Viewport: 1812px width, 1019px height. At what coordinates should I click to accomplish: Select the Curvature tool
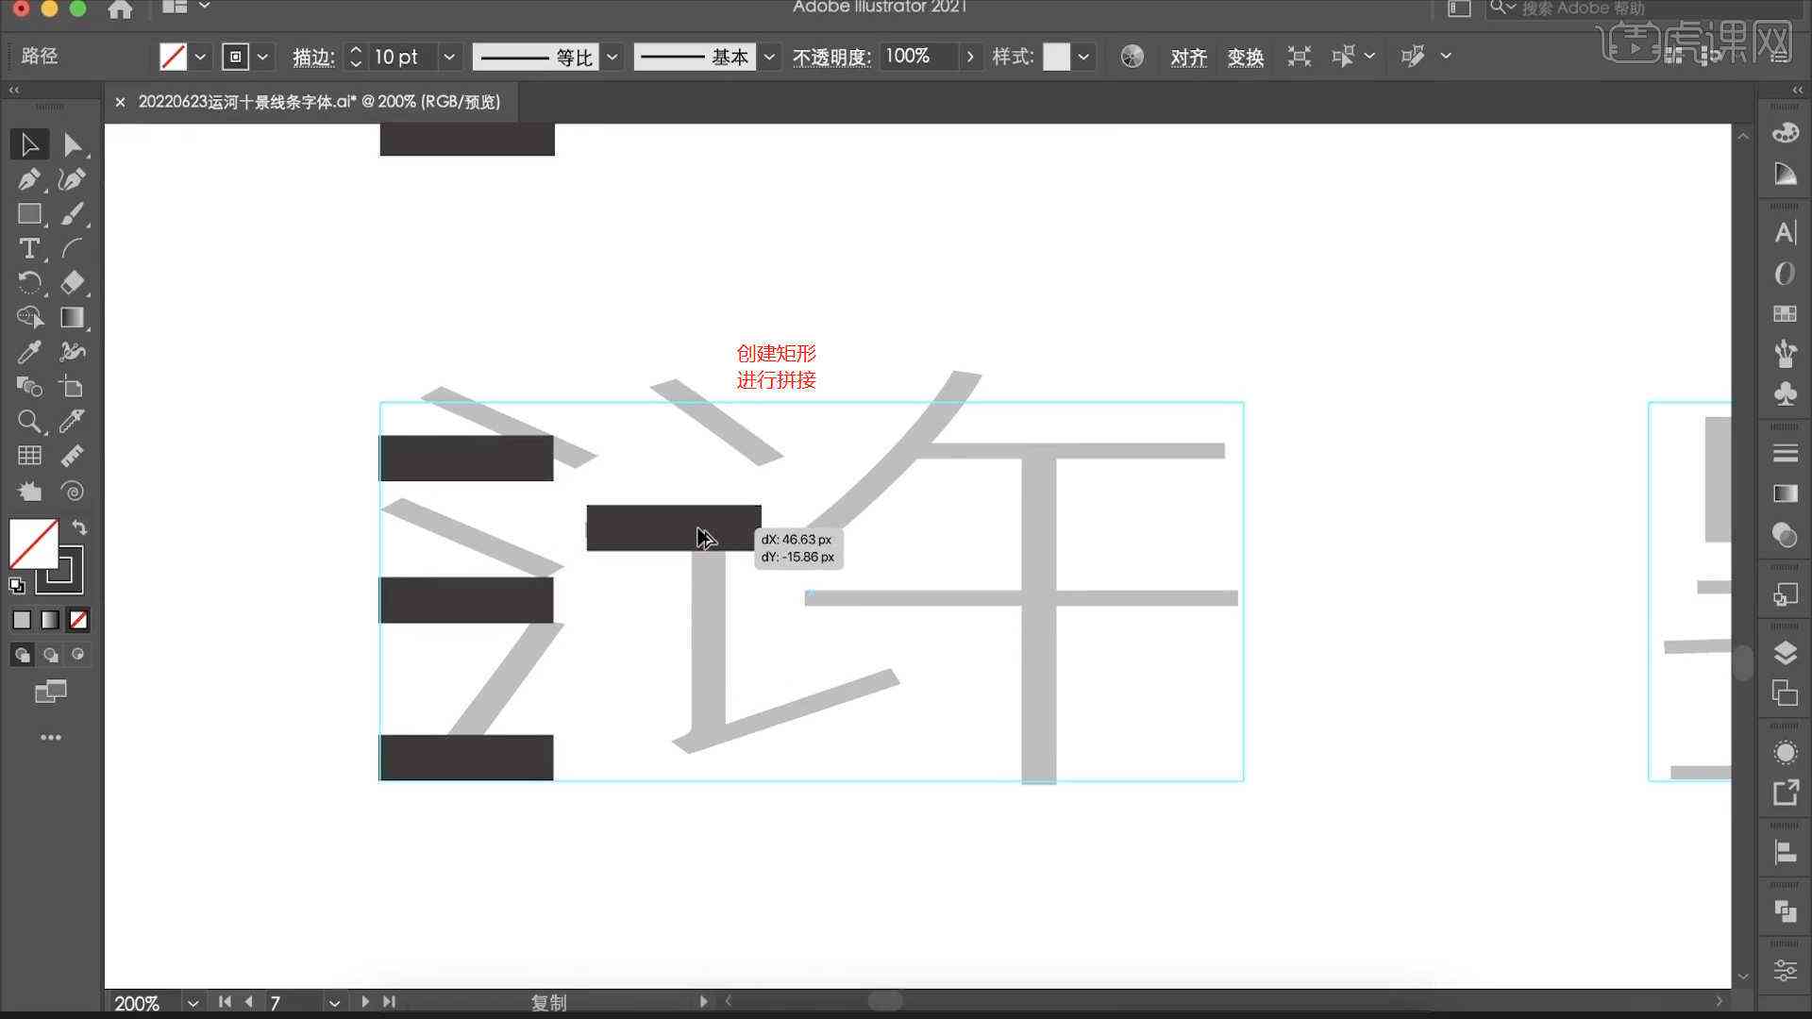[73, 179]
